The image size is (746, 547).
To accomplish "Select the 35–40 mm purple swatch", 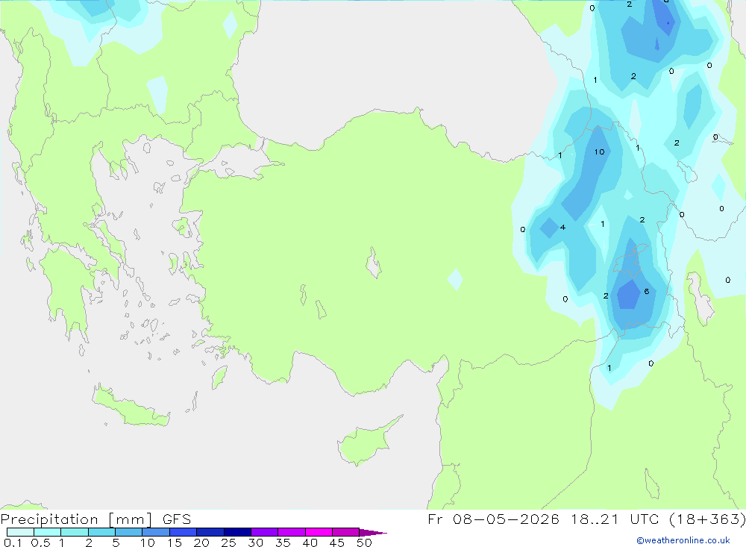I will tap(291, 532).
